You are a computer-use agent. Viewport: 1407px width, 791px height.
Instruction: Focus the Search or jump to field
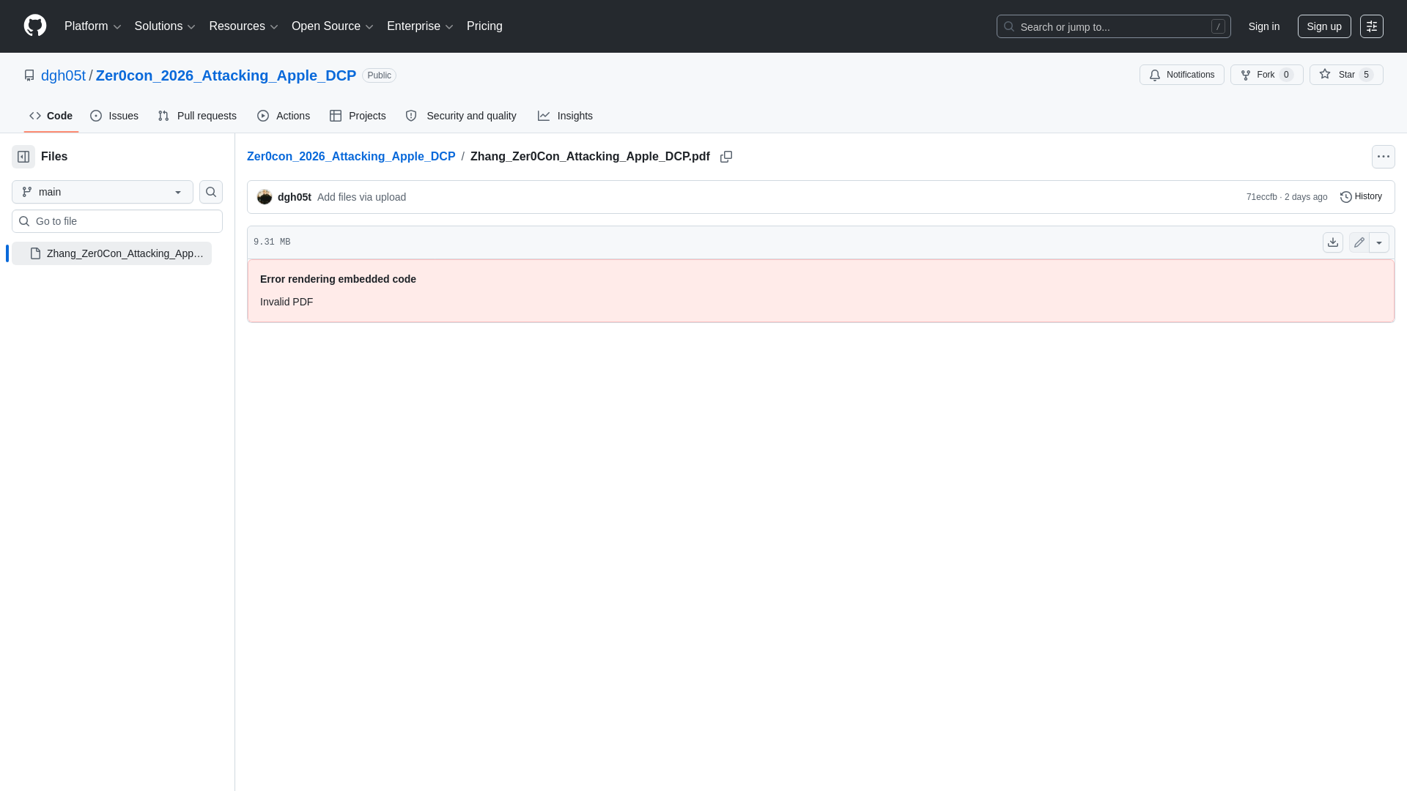pos(1113,26)
